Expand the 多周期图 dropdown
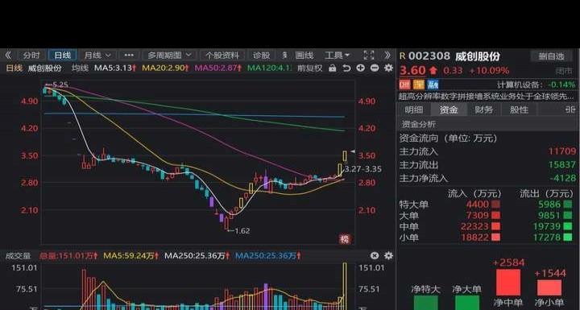Viewport: 580px width, 310px height. pyautogui.click(x=170, y=56)
